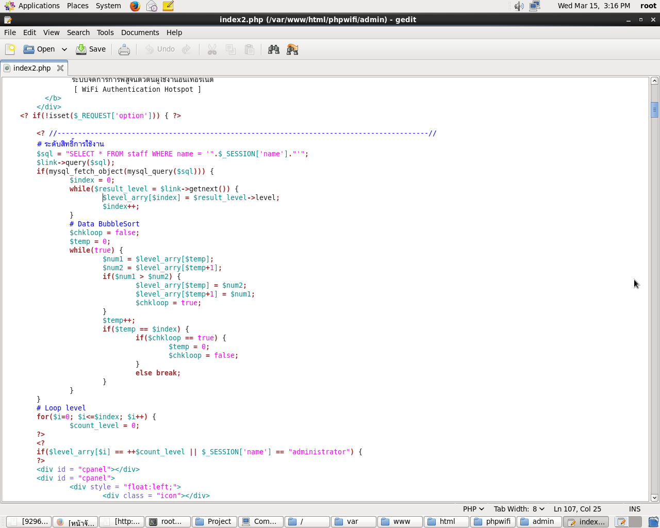660x528 pixels.
Task: Click the mail clock icon in top panel
Action: 152,6
